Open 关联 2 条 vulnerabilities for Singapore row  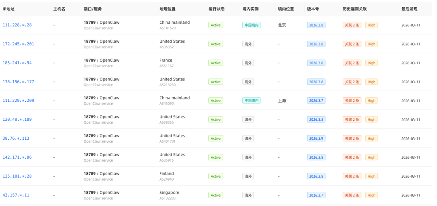[x=352, y=195]
